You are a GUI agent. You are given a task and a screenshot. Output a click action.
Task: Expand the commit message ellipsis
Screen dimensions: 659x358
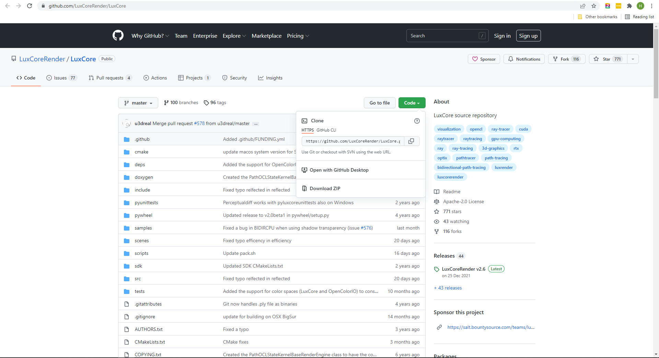[256, 124]
